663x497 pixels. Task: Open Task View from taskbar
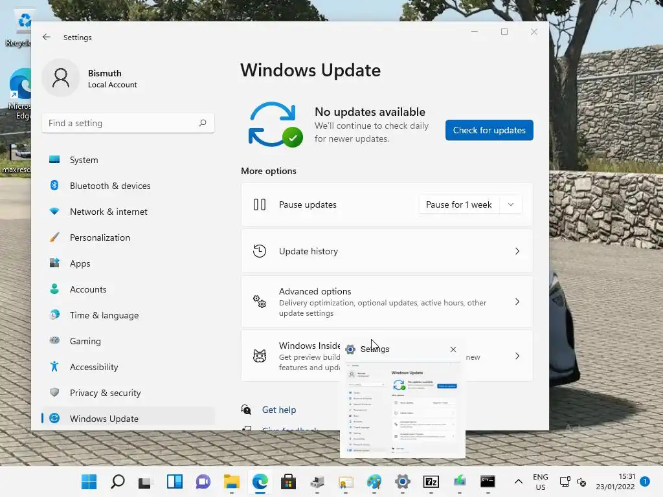tap(145, 481)
